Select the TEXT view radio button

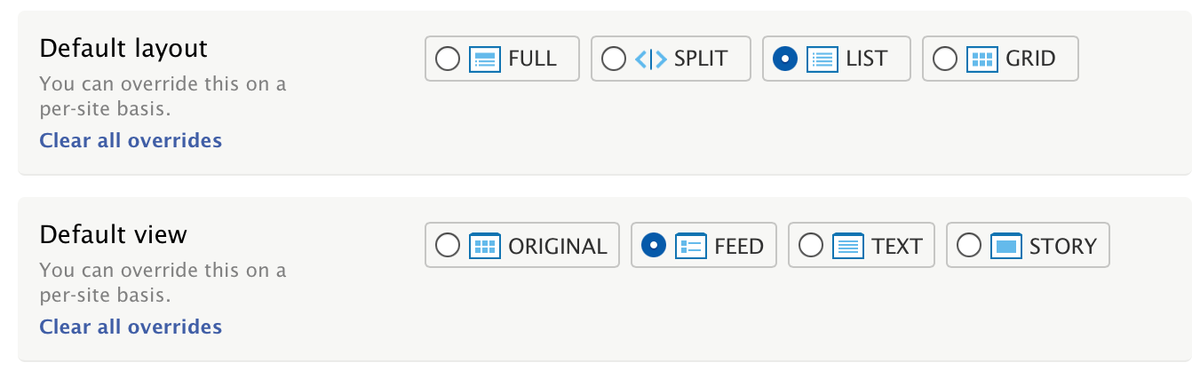(811, 246)
